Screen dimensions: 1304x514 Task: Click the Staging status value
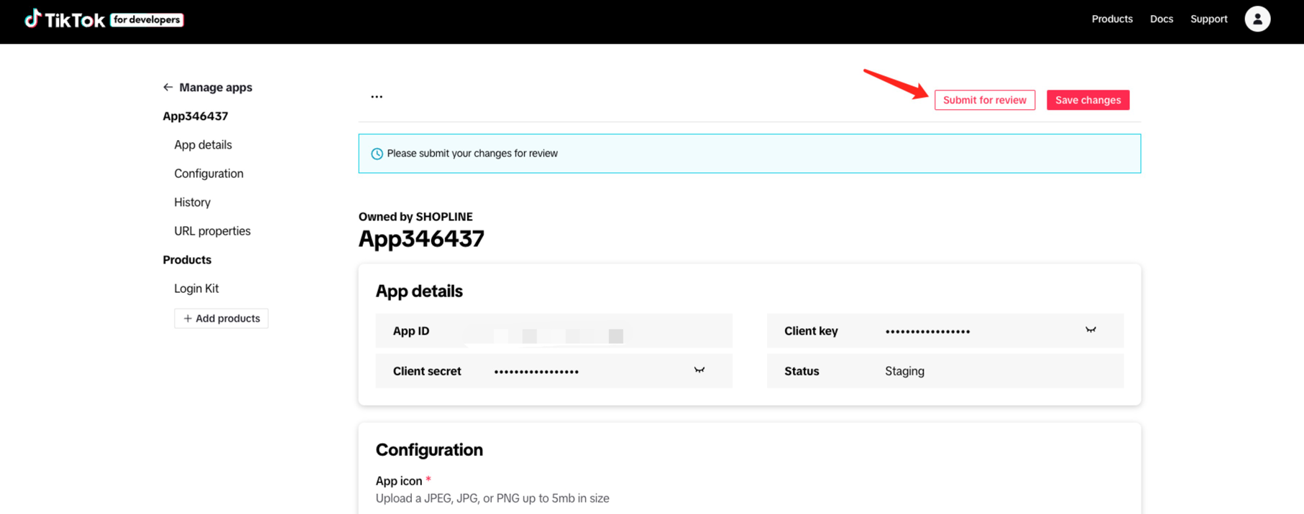(904, 371)
